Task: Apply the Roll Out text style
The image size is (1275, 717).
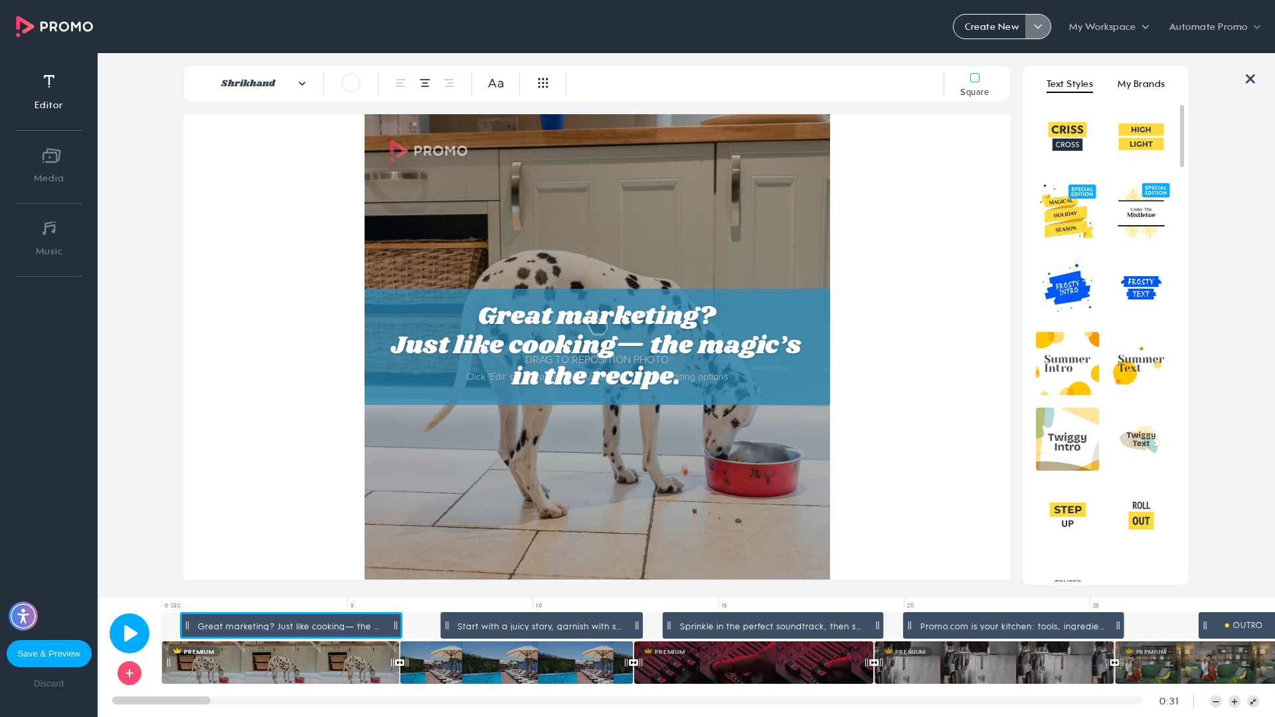Action: pos(1141,515)
